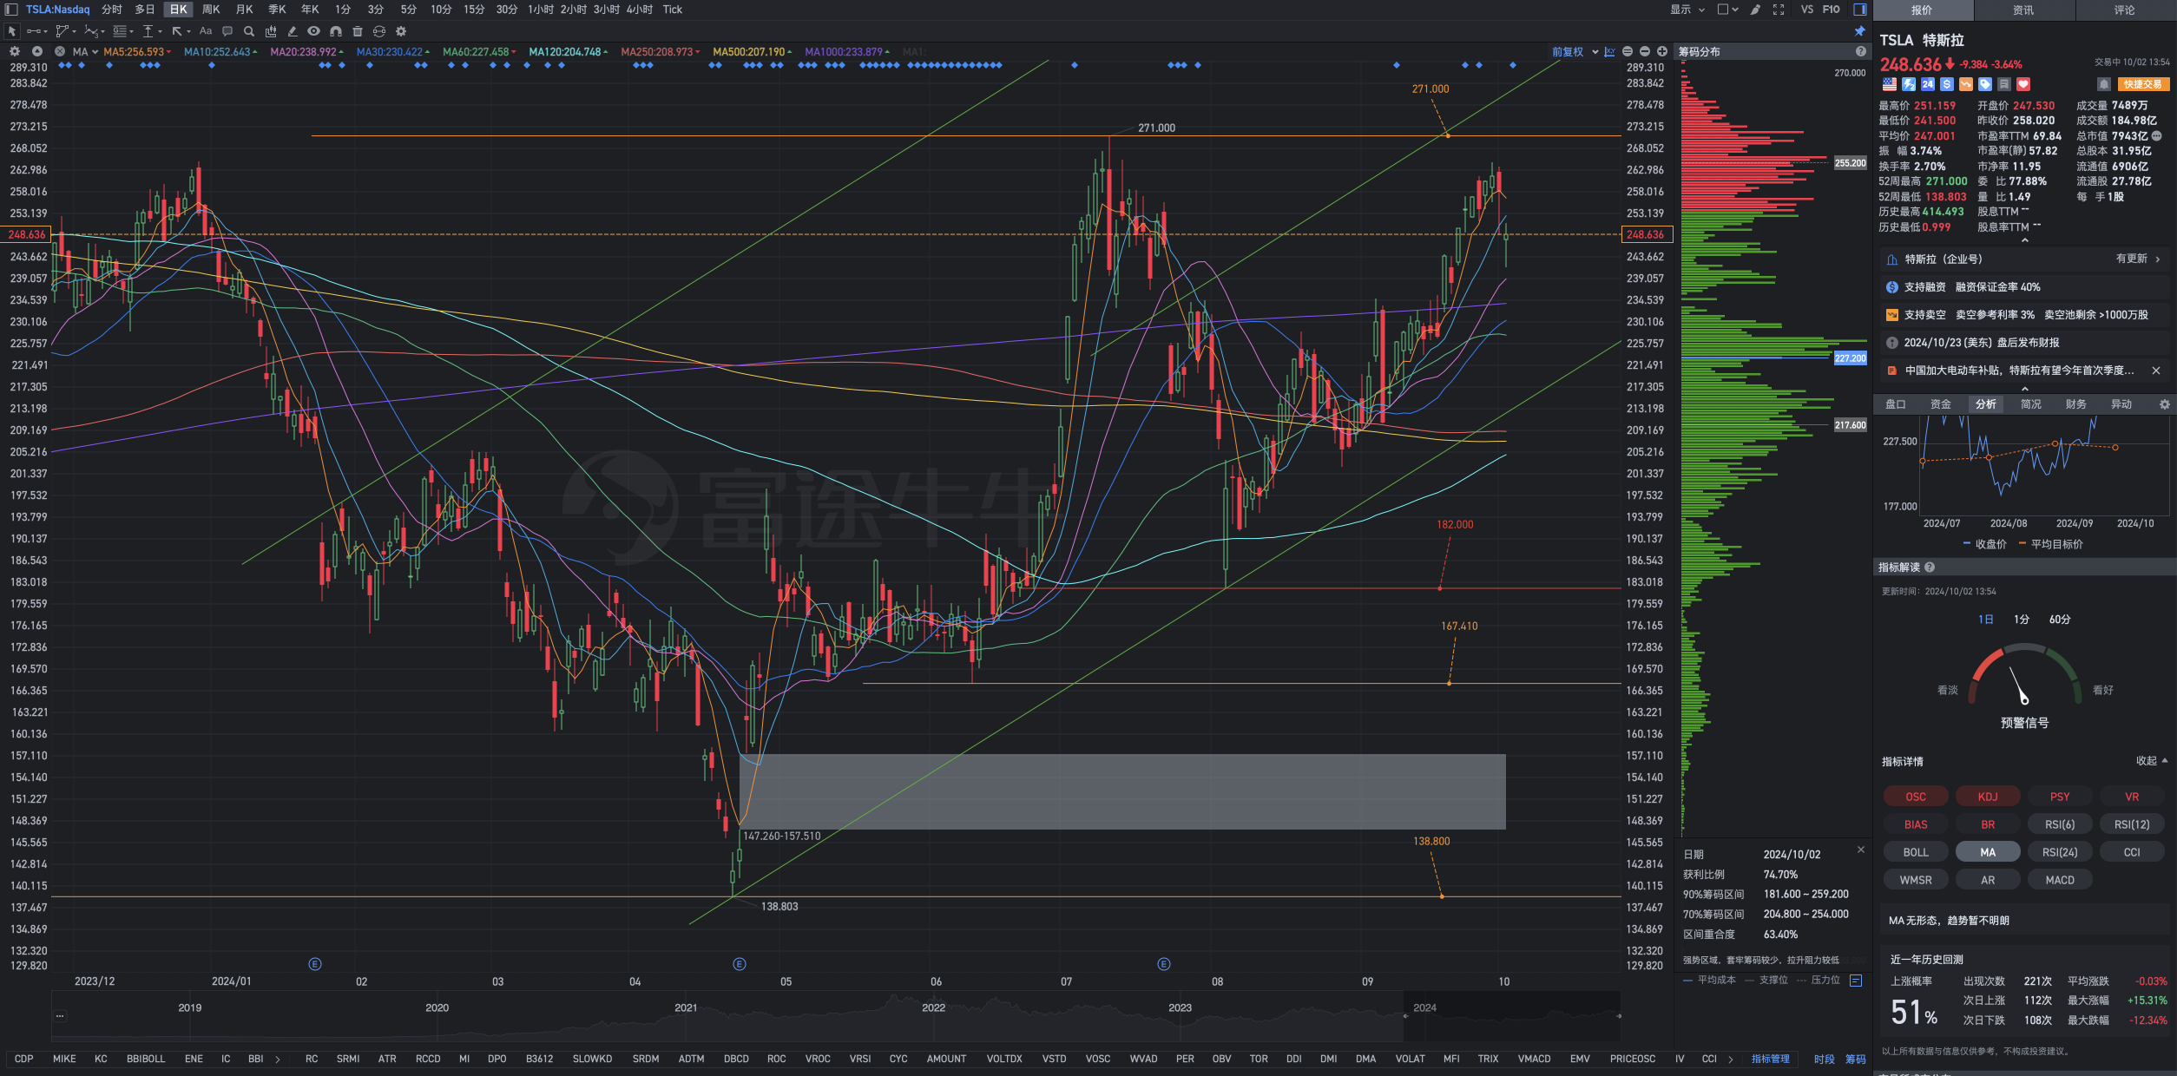Enter fullscreen chart mode icon
This screenshot has width=2177, height=1076.
click(x=1779, y=10)
